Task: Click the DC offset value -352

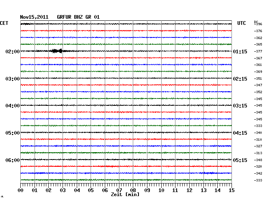Action: [x=258, y=92]
